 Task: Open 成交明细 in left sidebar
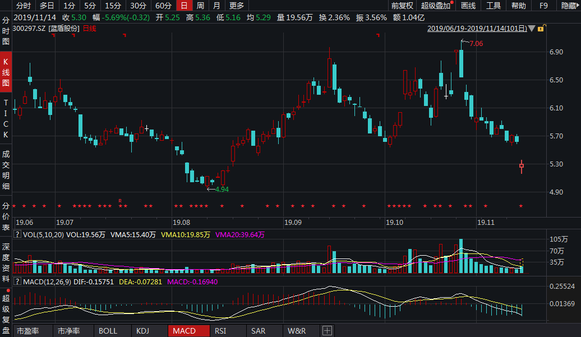click(x=6, y=169)
